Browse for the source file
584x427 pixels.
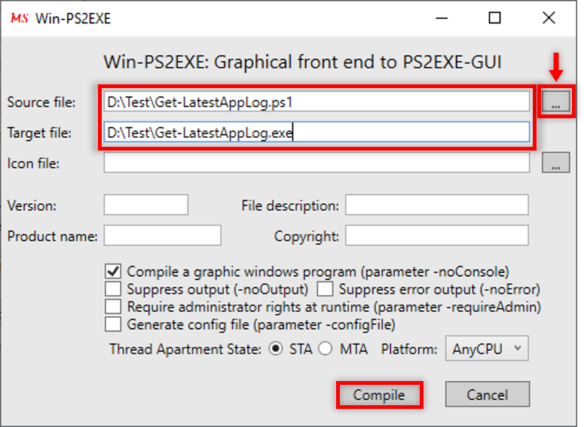(555, 101)
